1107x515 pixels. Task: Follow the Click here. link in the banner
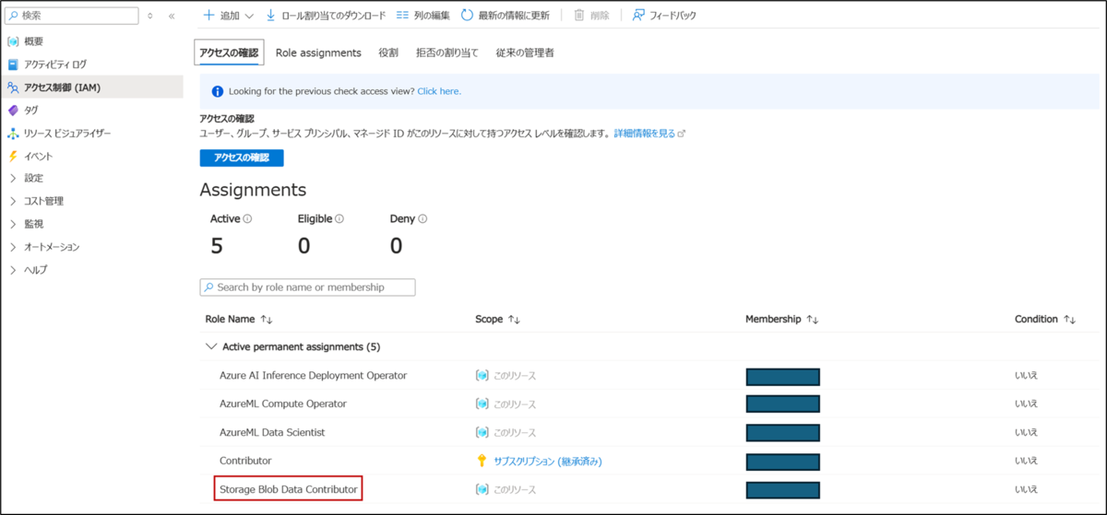pyautogui.click(x=439, y=91)
